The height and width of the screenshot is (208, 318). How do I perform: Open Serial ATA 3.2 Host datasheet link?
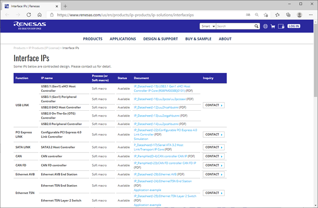(159, 147)
